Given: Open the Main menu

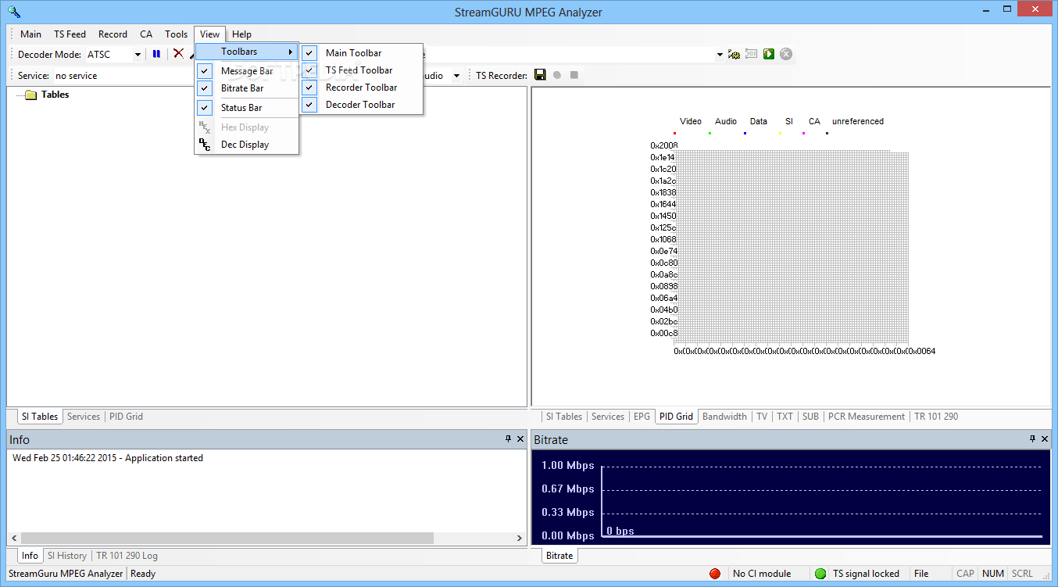Looking at the screenshot, I should (31, 34).
